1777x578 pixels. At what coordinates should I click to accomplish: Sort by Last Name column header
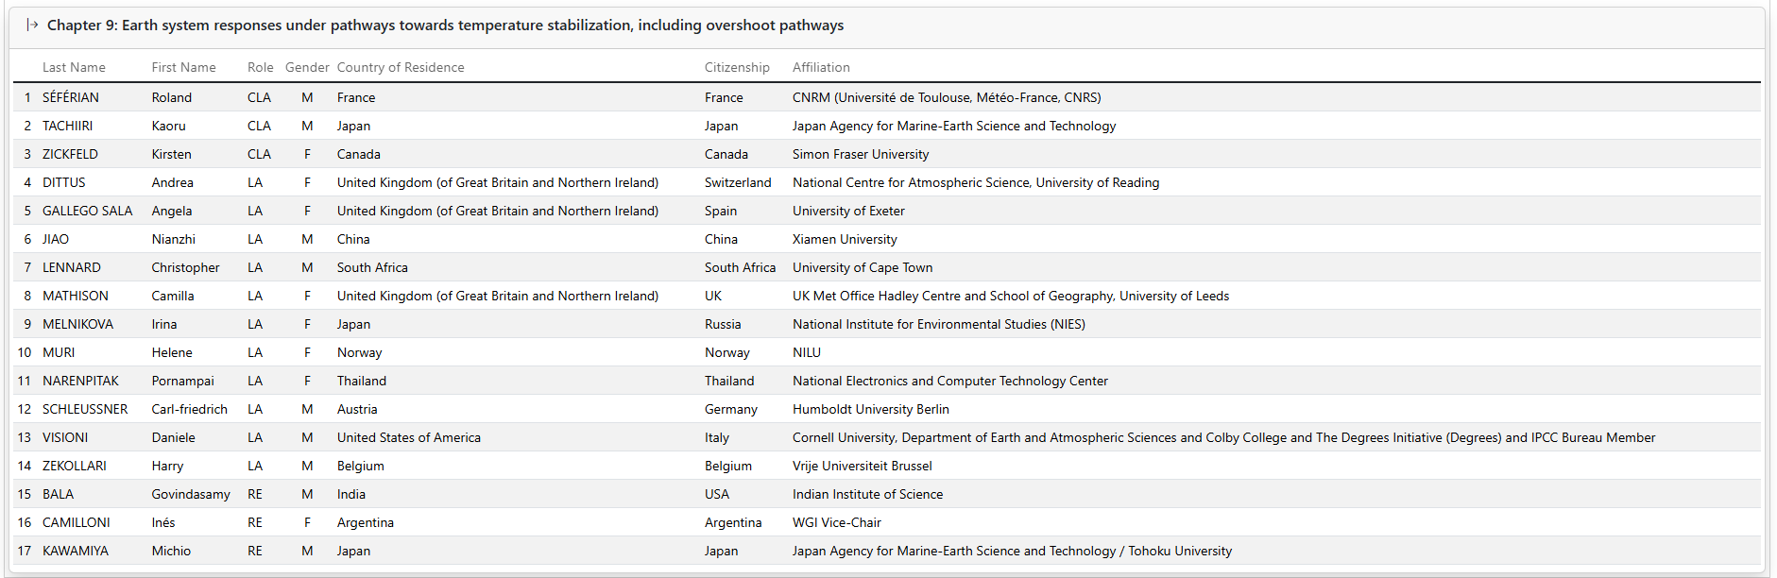tap(74, 67)
